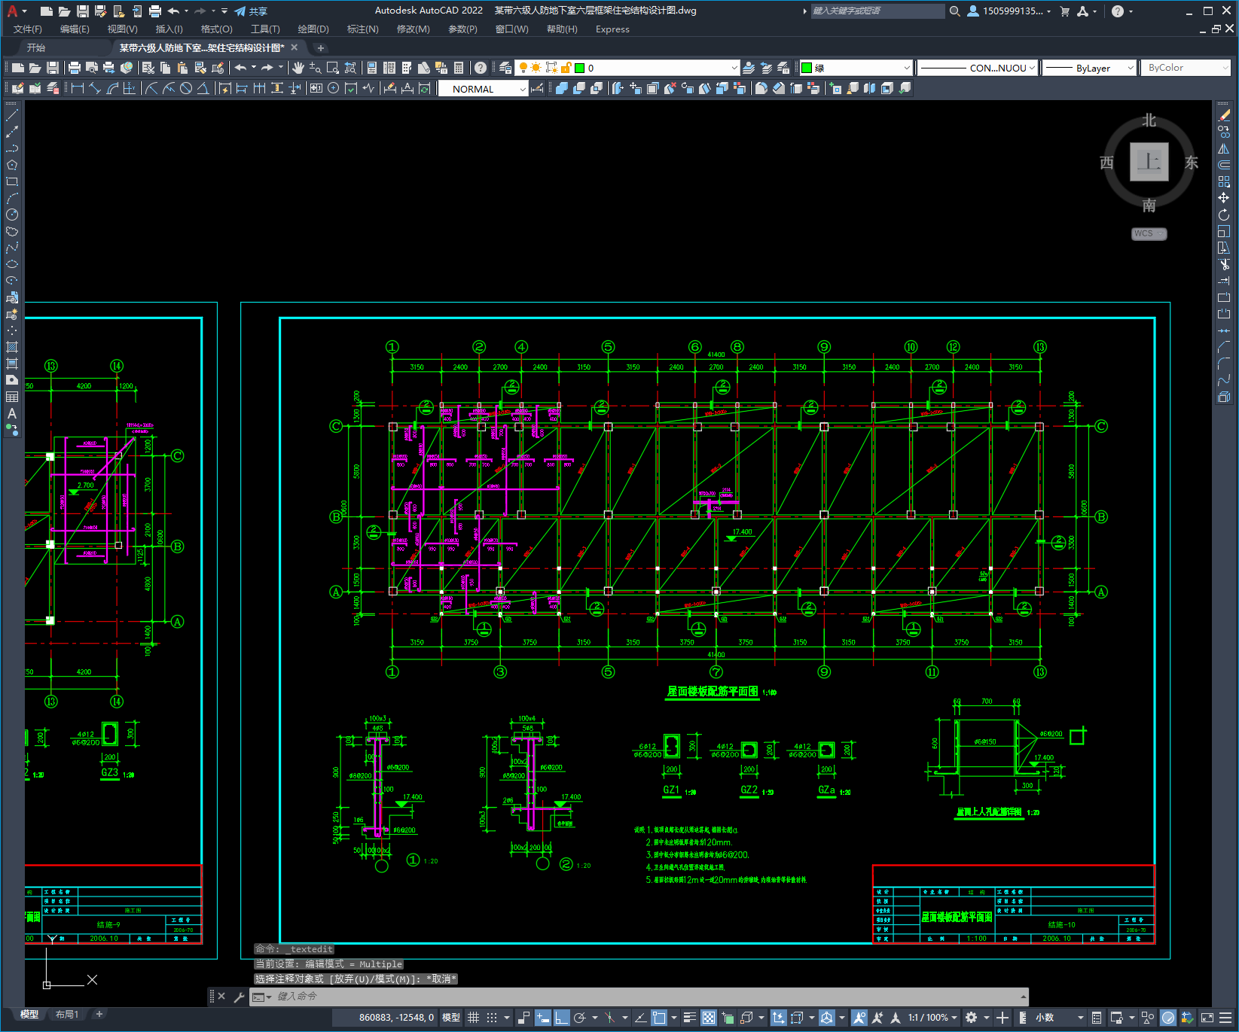Open the 格式(O) menu

click(x=216, y=29)
